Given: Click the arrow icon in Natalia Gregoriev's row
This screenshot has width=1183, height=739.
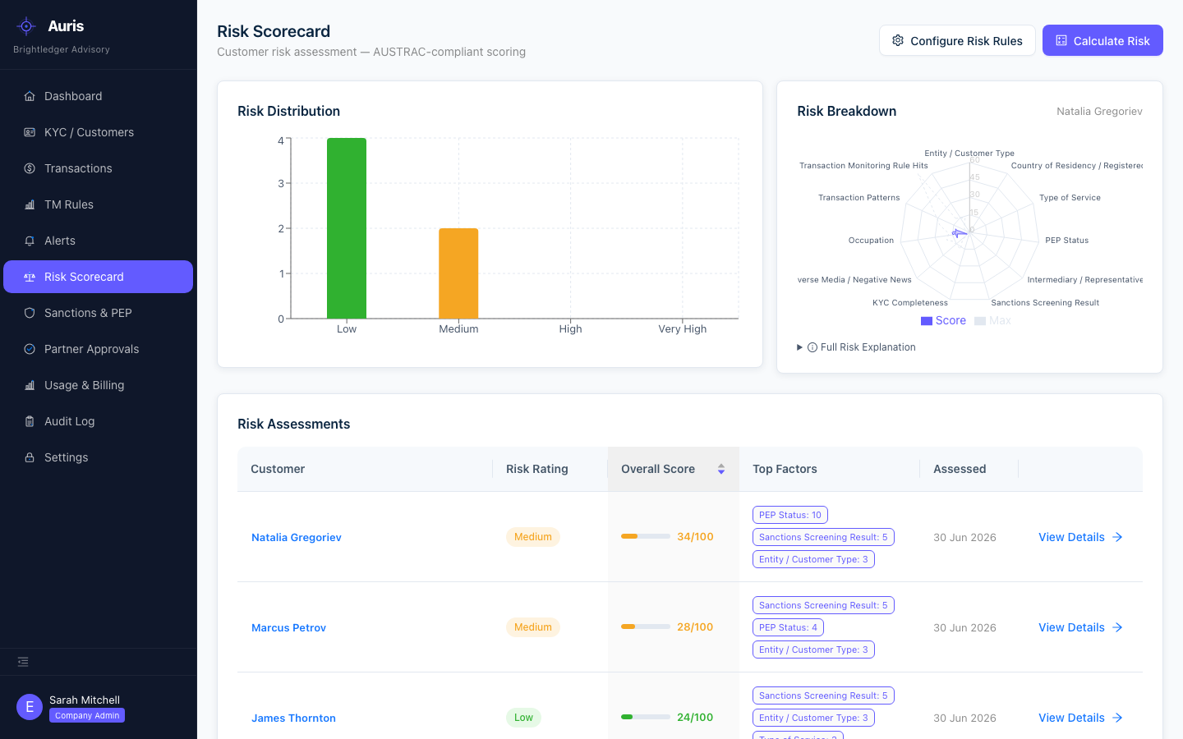Looking at the screenshot, I should (x=1117, y=537).
